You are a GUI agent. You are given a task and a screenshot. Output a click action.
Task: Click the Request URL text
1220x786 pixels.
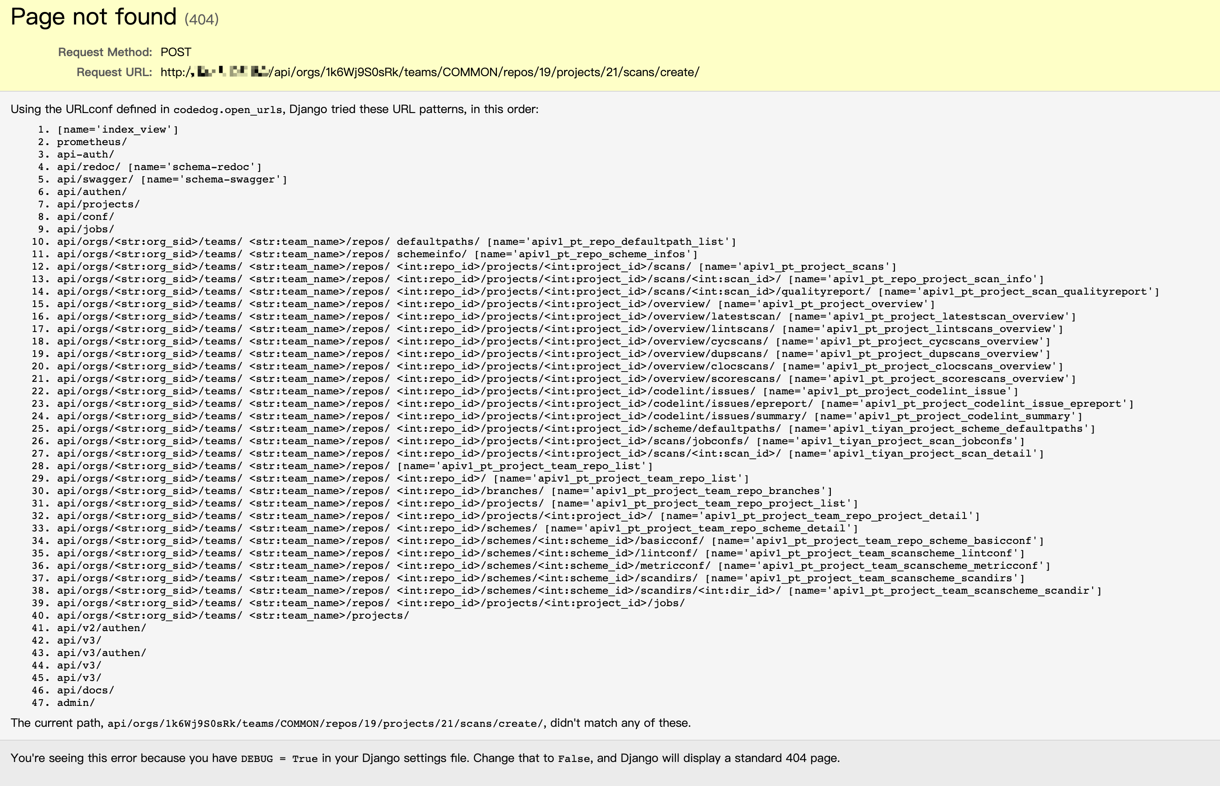(429, 73)
